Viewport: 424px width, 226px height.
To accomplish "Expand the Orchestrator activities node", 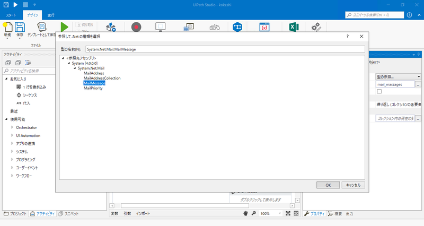I will tap(12, 127).
